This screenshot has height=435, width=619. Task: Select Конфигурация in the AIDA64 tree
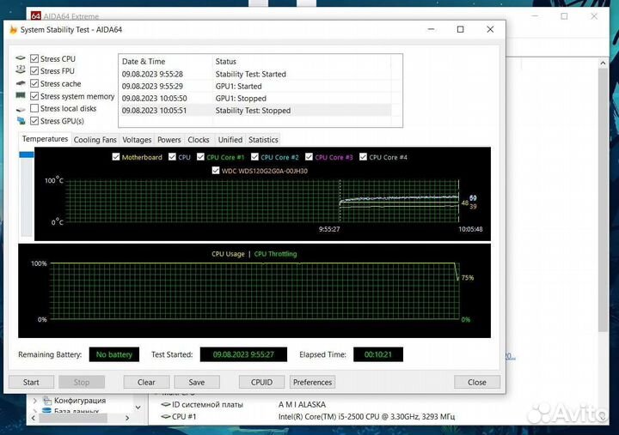(80, 401)
